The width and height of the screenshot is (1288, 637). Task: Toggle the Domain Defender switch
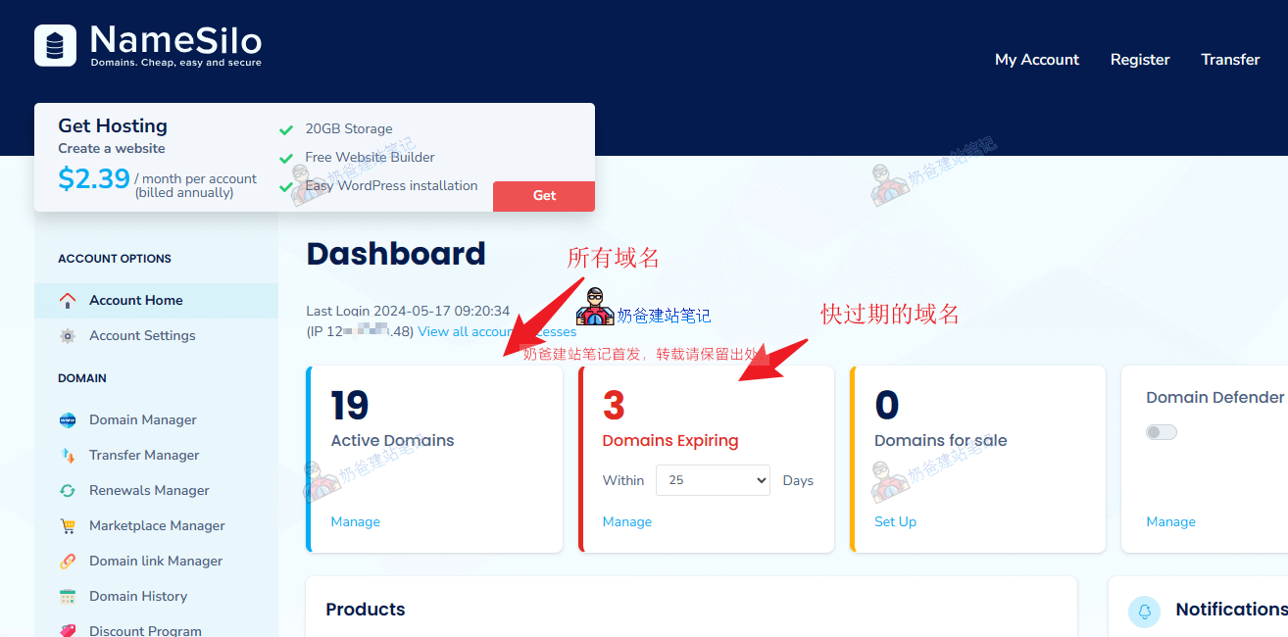pyautogui.click(x=1162, y=432)
